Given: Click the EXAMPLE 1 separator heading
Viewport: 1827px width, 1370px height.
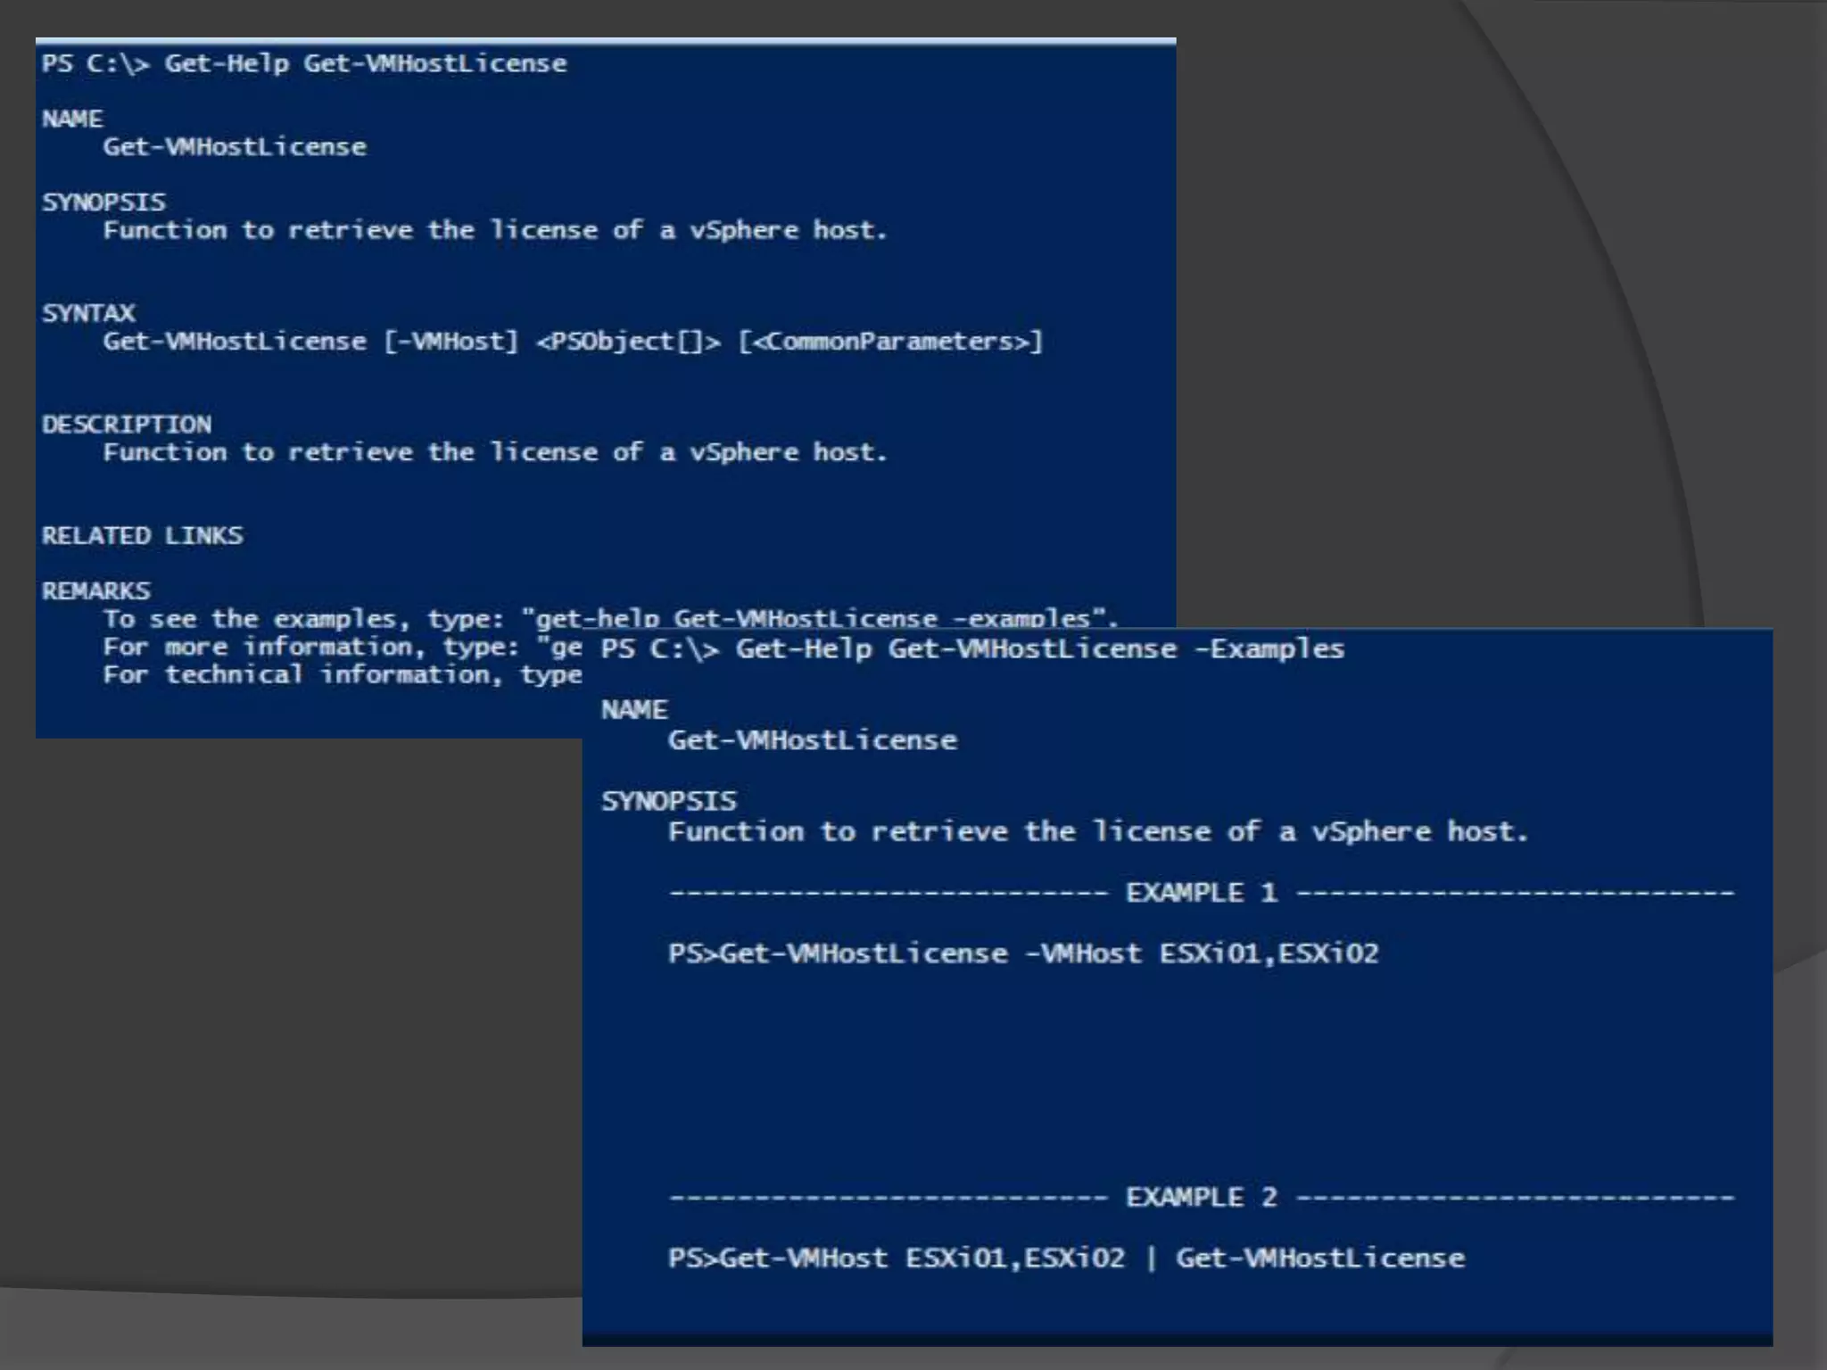Looking at the screenshot, I should 1201,893.
